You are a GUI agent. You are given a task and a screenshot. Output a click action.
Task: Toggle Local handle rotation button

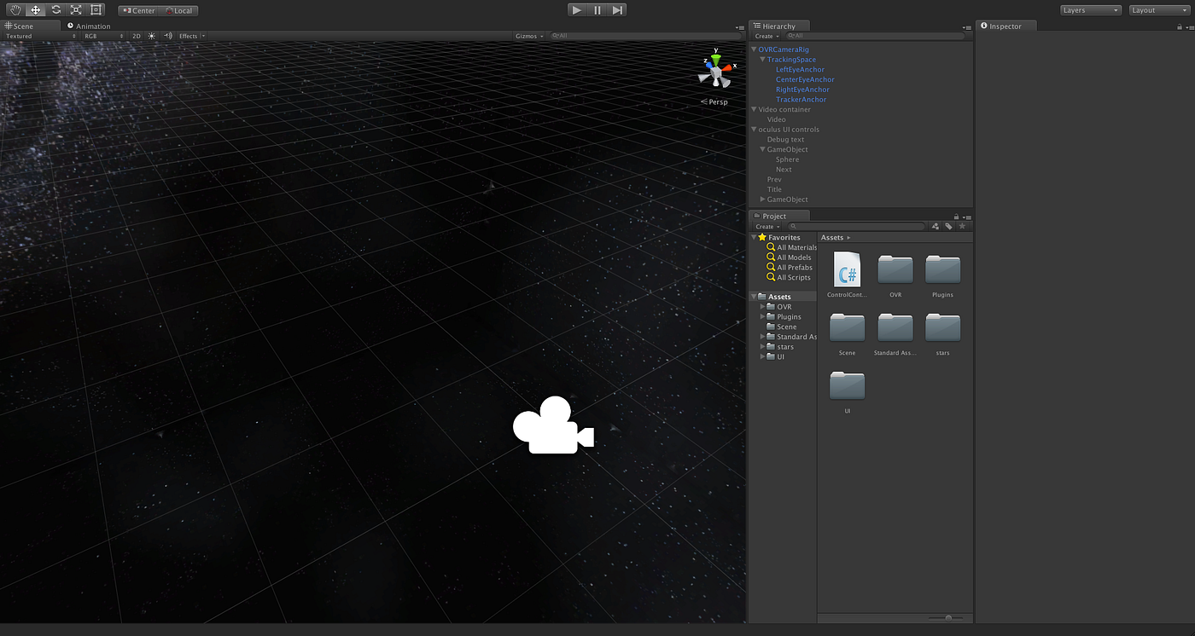[178, 11]
